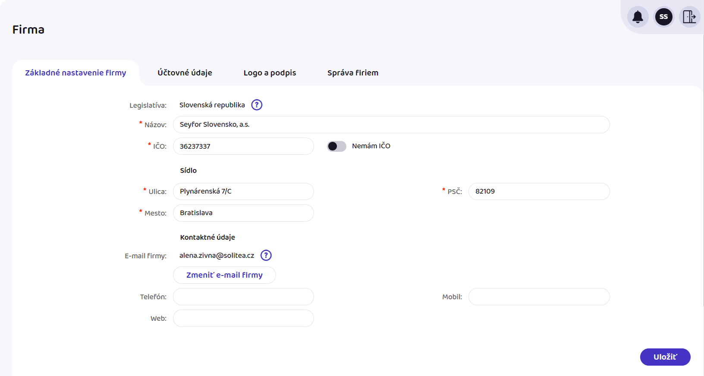Go to Logo a podpis tab
Screen dimensions: 704x376
(x=270, y=73)
